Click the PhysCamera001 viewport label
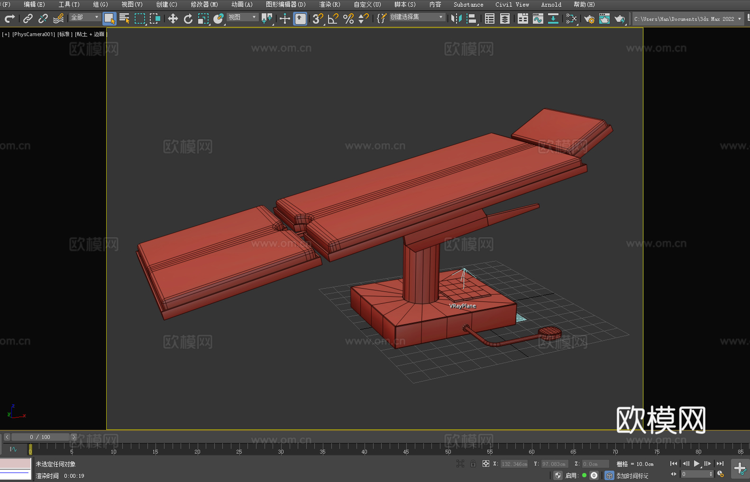 [33, 34]
